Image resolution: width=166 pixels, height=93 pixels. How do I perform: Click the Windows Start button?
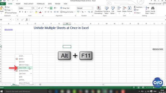(2, 91)
